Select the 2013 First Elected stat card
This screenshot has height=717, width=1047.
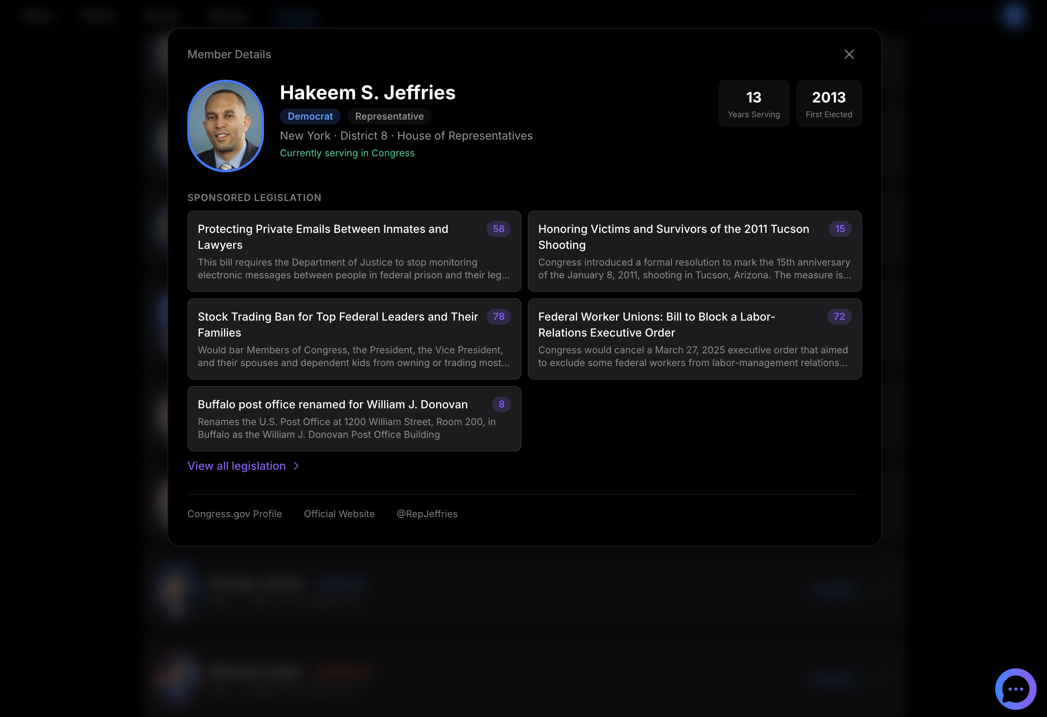[829, 103]
